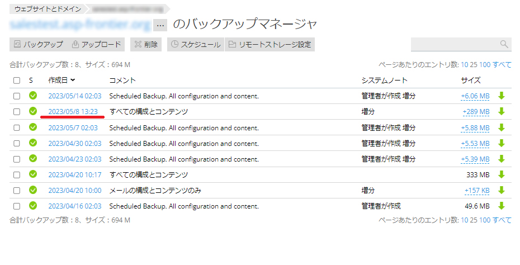Check the box for backup 2023/05/8 13:23
Screen dimensions: 520x265
17,112
